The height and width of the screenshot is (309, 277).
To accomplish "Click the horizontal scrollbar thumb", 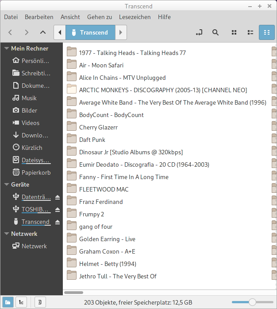I will click(73, 293).
